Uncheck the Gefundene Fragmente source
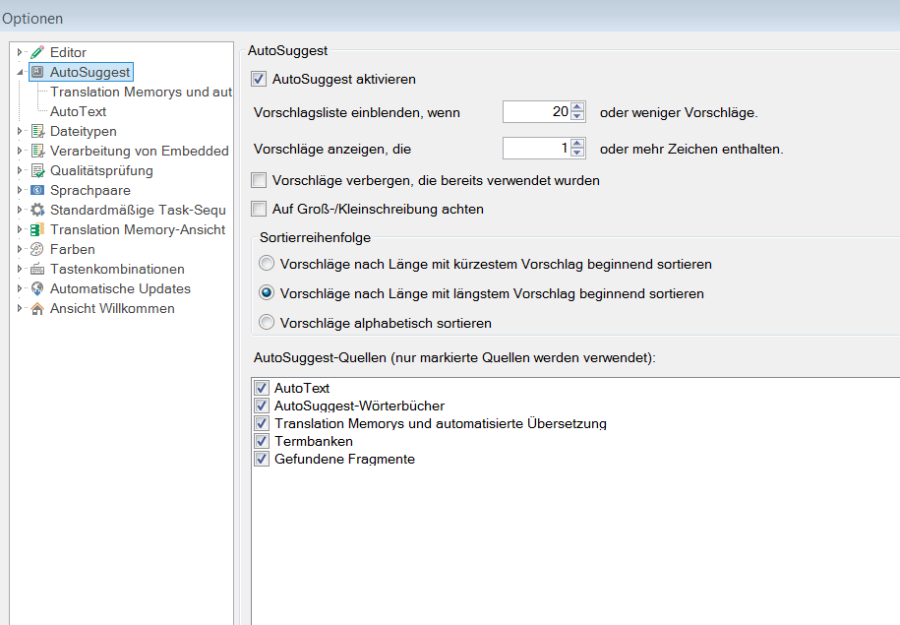The width and height of the screenshot is (900, 625). [262, 459]
